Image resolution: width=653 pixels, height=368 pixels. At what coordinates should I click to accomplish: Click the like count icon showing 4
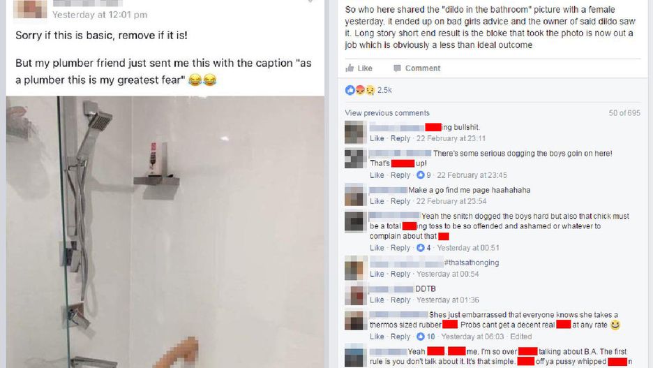coord(421,248)
